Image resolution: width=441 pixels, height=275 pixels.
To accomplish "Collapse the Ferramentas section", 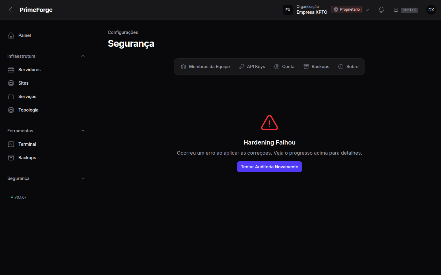I will [46, 131].
